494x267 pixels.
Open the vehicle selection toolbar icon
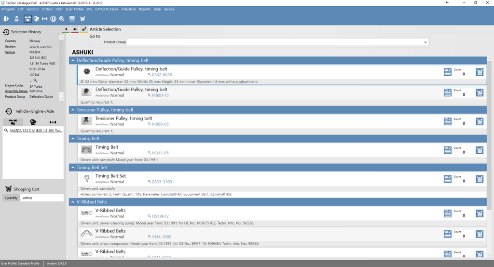[x=27, y=19]
